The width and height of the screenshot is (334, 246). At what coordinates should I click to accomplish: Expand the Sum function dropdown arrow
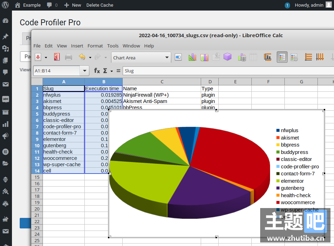(x=111, y=71)
